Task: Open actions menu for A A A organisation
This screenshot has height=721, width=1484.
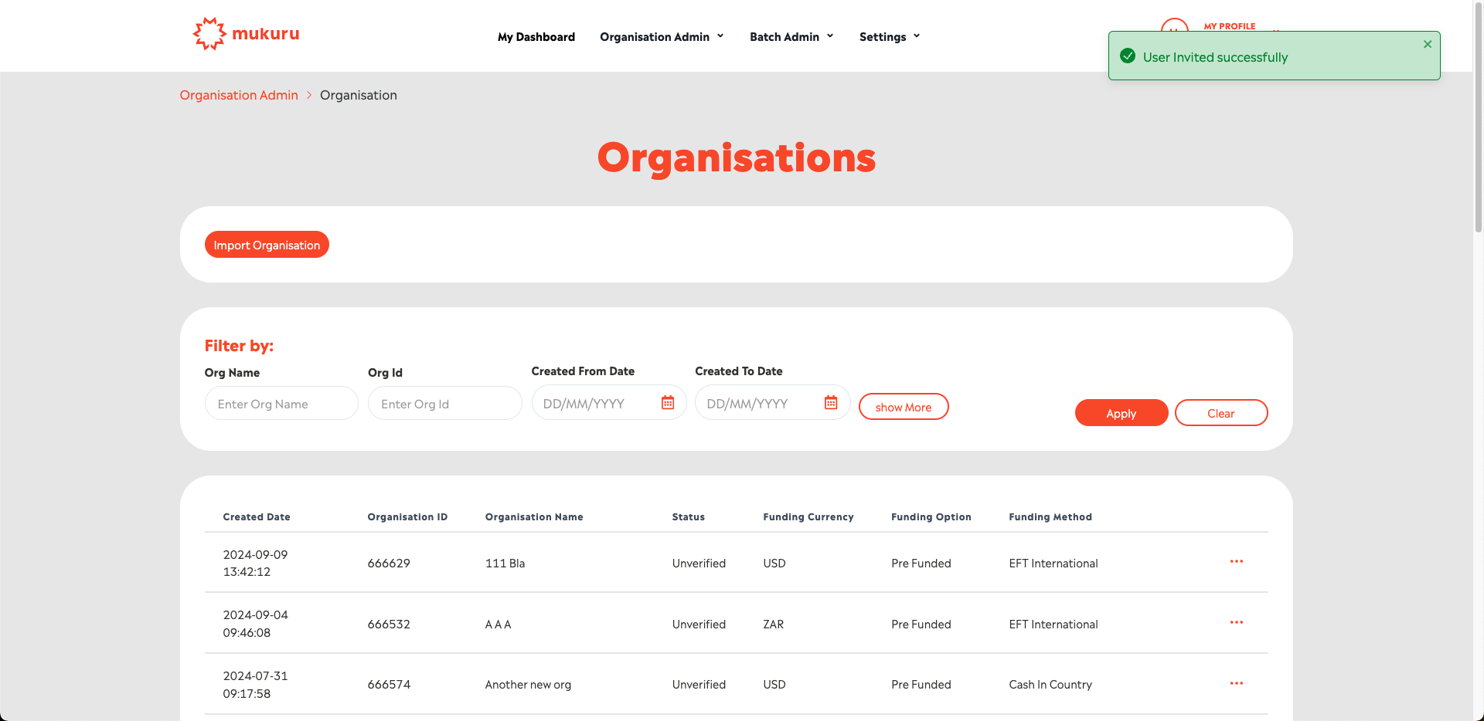Action: (1236, 623)
